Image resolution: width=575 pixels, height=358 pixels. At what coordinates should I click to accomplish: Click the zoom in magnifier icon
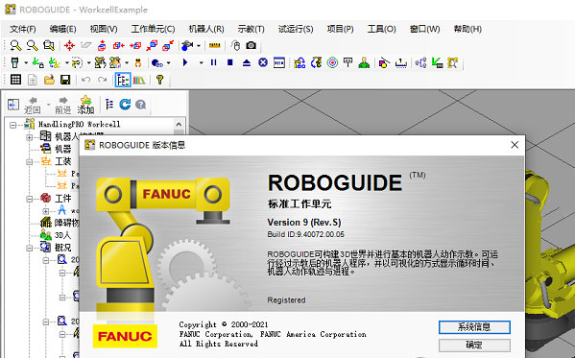coord(15,45)
